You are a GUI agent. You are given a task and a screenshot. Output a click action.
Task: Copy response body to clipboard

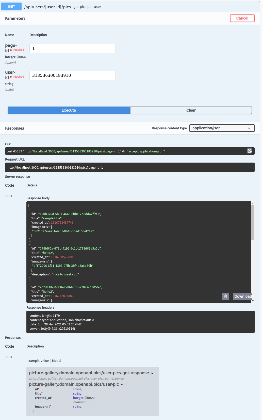(x=225, y=296)
